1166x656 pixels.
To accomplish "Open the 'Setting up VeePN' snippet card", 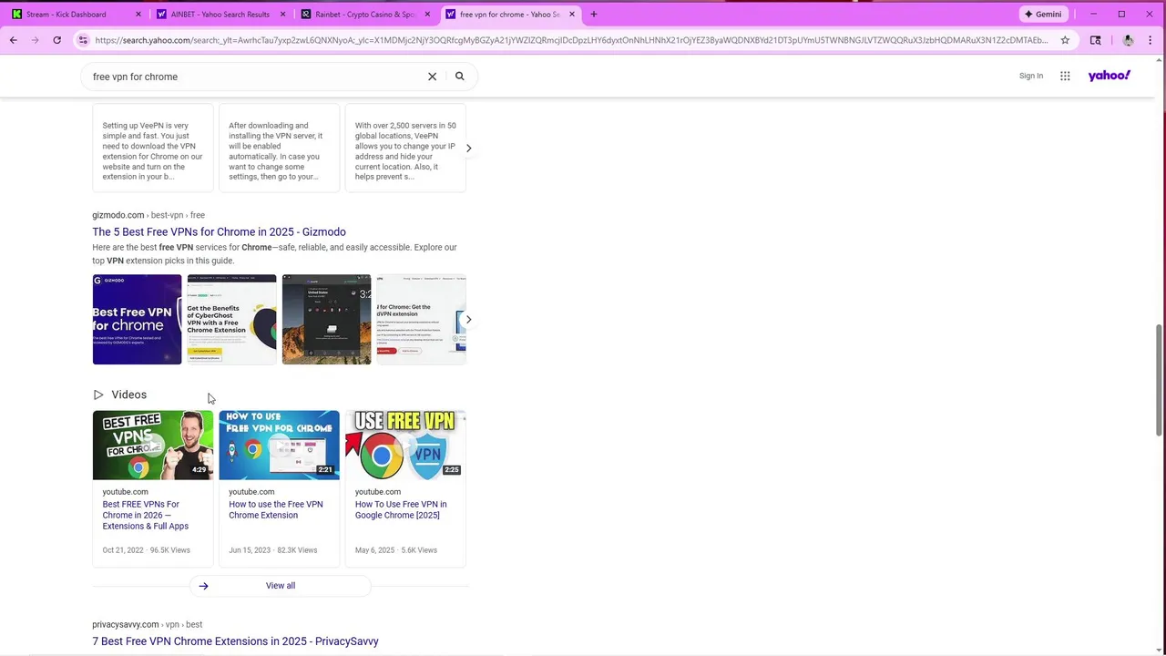I will [153, 148].
